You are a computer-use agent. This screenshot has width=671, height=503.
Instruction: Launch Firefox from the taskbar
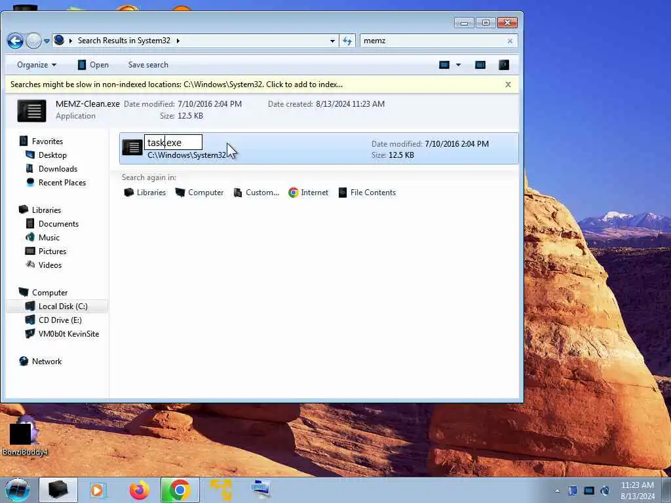[140, 490]
